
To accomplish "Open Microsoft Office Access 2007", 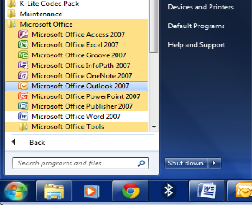I will click(77, 35).
